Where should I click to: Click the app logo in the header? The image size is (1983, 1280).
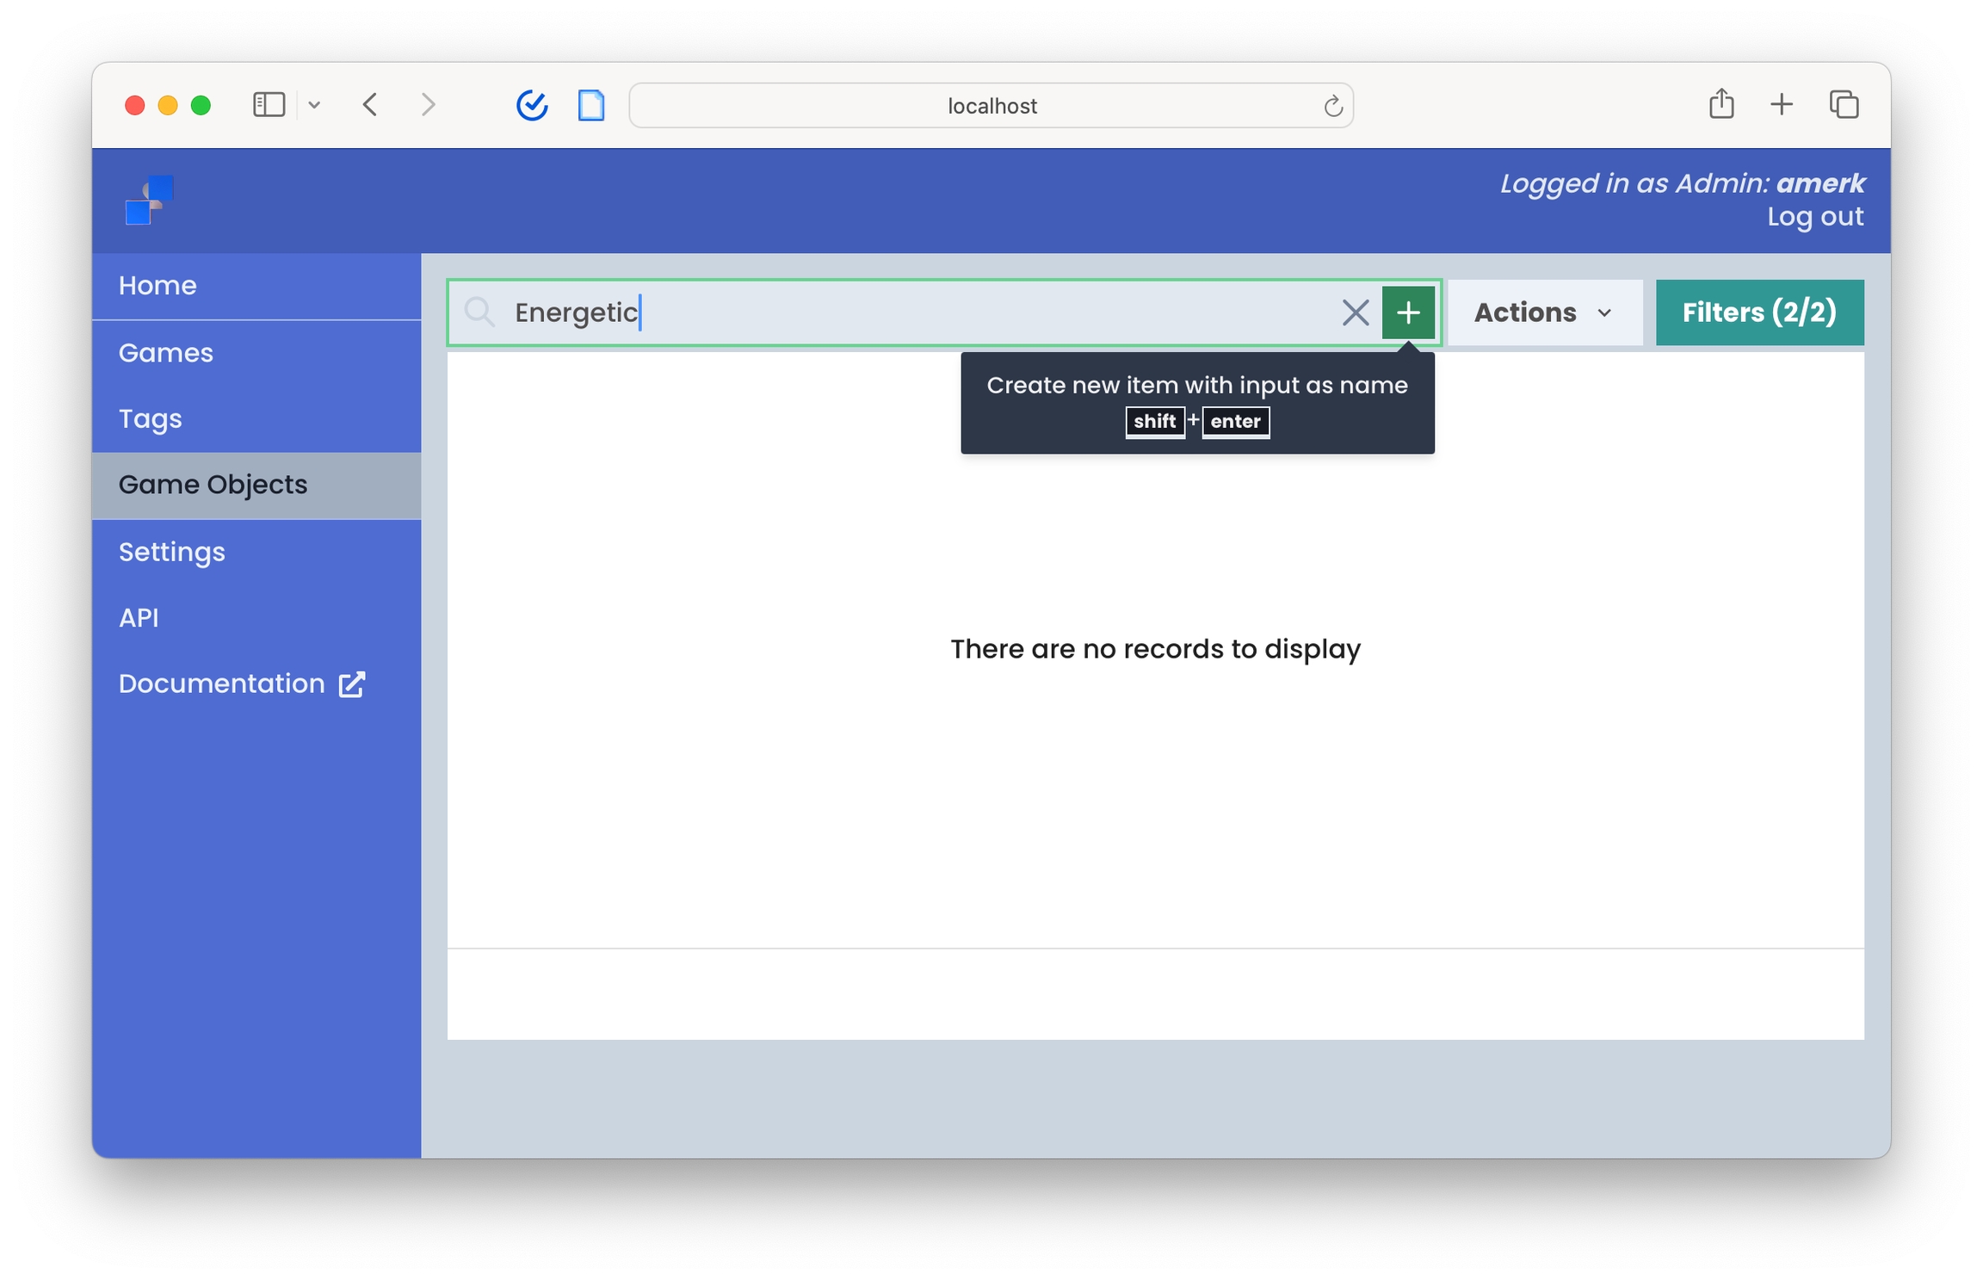pyautogui.click(x=150, y=200)
